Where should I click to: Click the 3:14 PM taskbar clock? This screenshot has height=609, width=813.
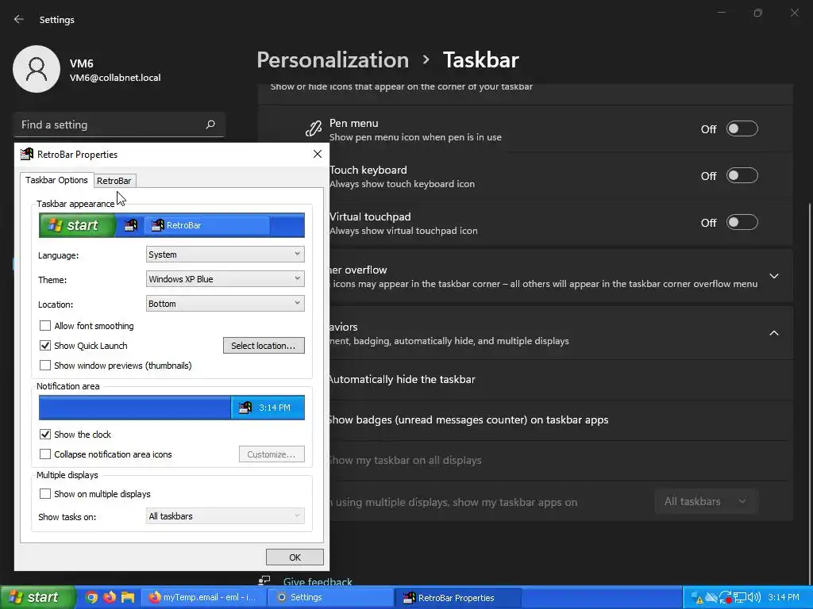point(784,598)
